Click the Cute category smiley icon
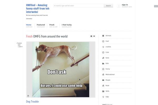 pyautogui.click(x=103, y=52)
